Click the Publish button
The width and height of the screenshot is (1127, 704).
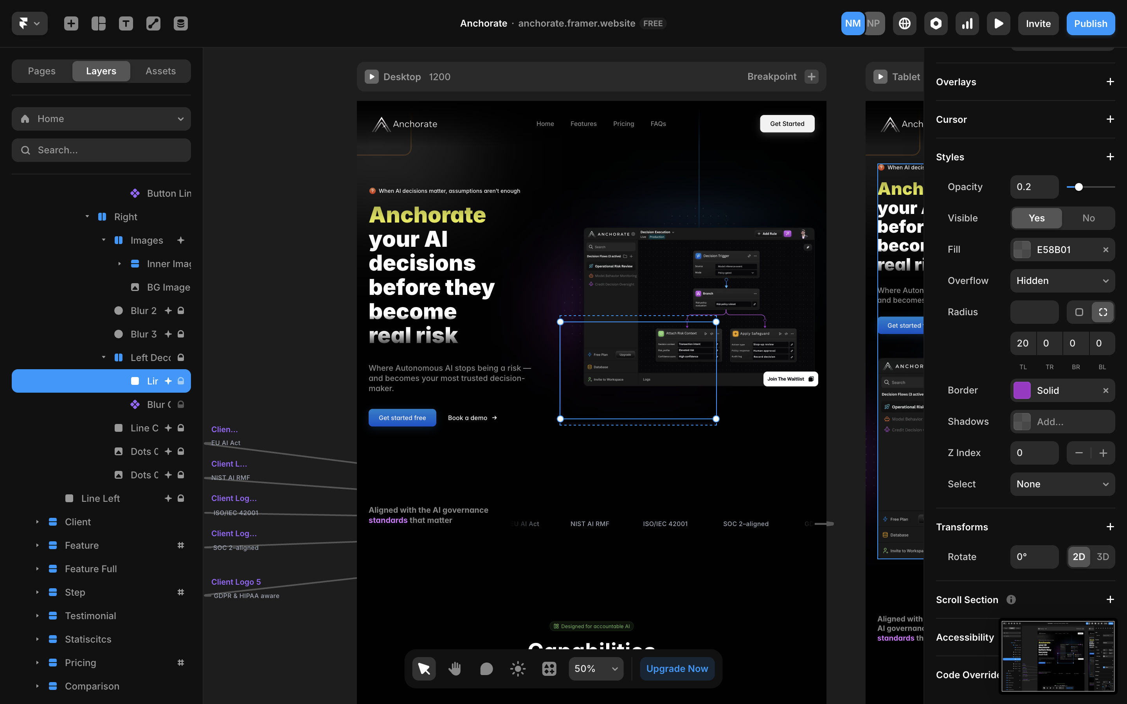click(x=1090, y=23)
